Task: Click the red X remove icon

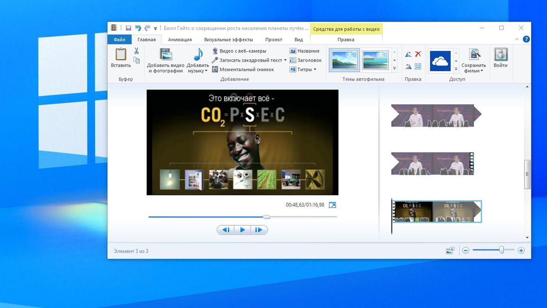Action: click(x=418, y=54)
